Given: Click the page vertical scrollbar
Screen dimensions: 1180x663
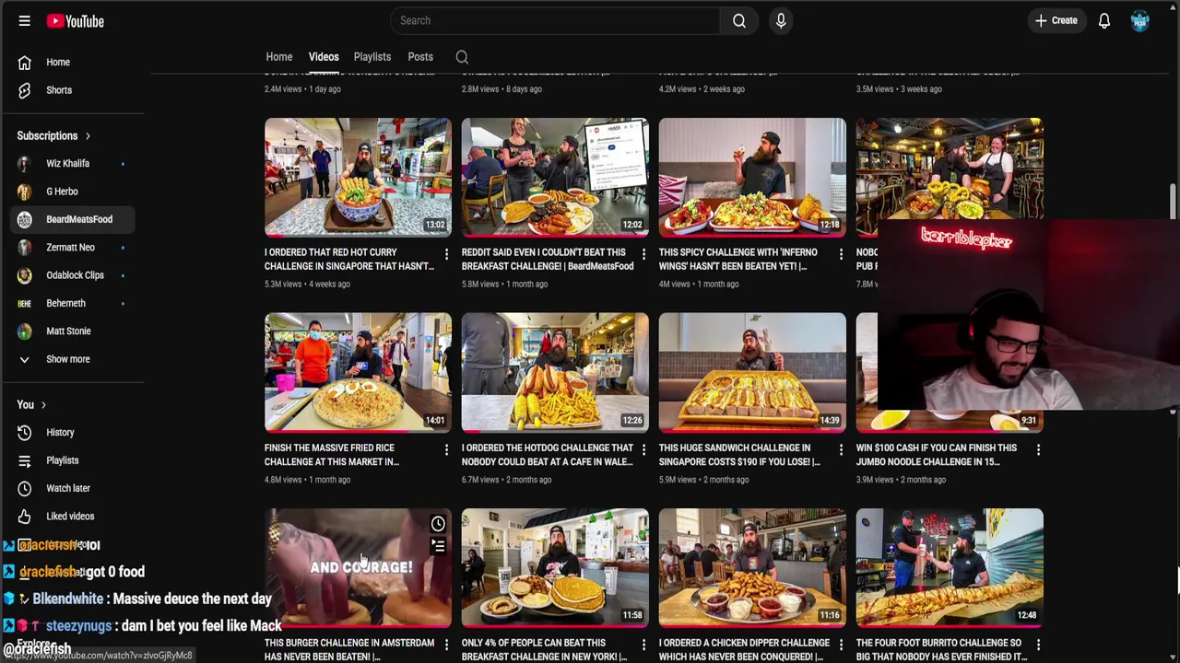Looking at the screenshot, I should pos(1174,201).
